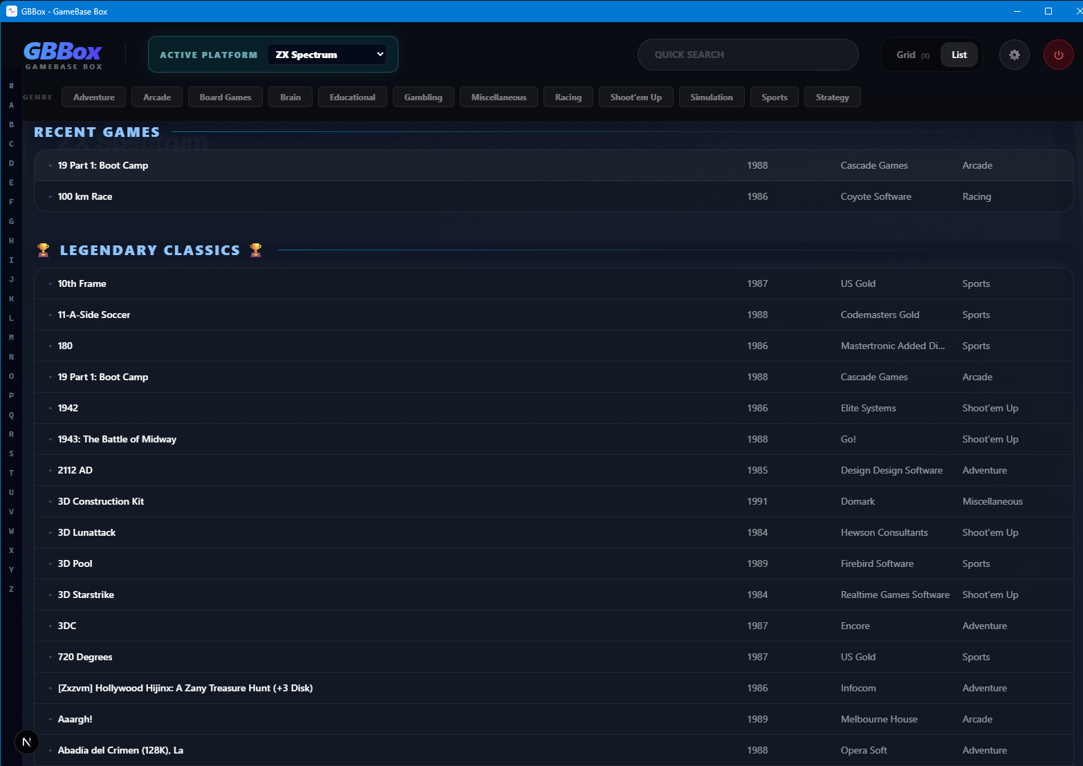Jump to letter W in index
This screenshot has height=766, width=1083.
click(x=11, y=531)
